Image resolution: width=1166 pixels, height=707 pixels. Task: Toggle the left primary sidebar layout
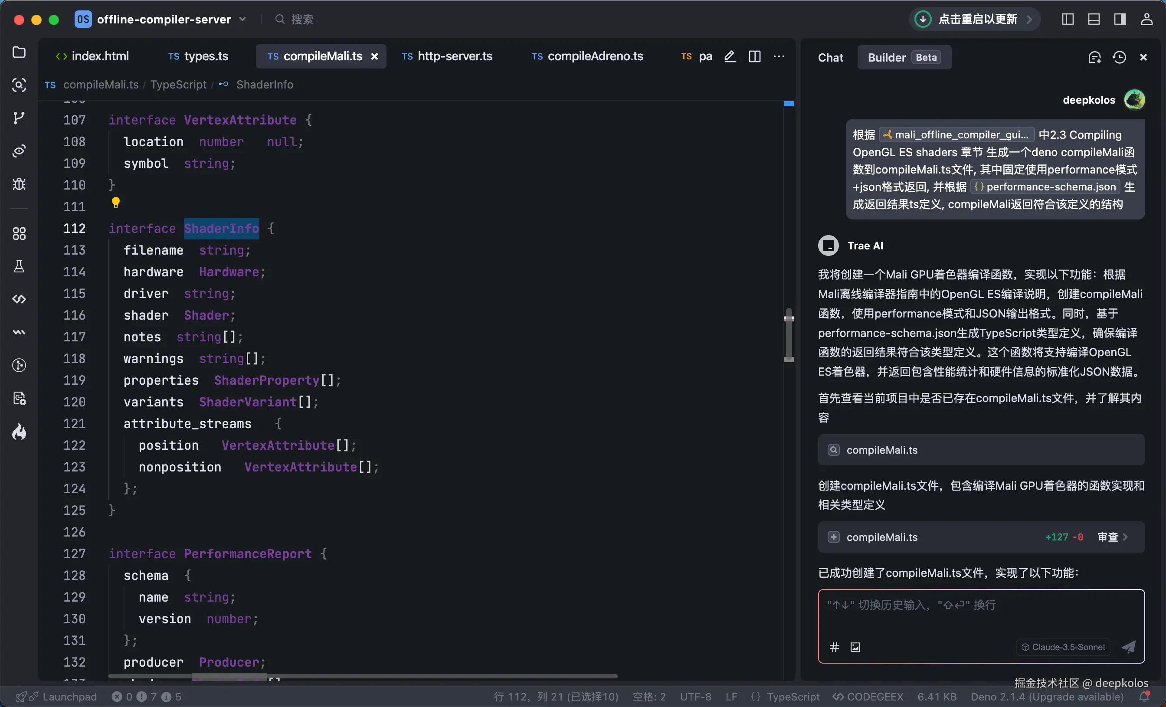1068,20
